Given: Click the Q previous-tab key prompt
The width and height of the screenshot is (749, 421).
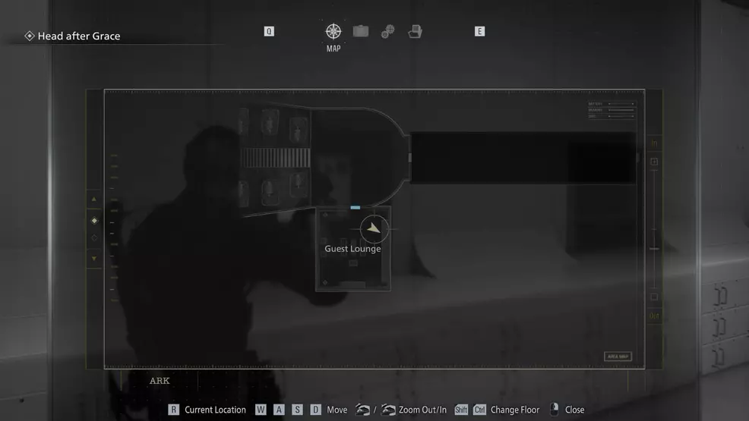Looking at the screenshot, I should pyautogui.click(x=269, y=31).
